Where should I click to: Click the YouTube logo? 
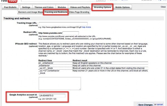[9, 1]
